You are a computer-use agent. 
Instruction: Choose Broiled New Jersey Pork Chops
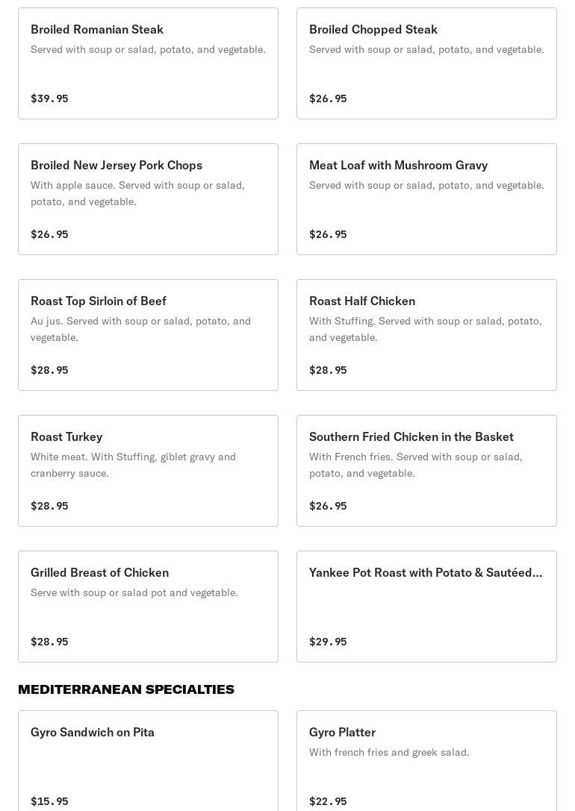(x=148, y=199)
